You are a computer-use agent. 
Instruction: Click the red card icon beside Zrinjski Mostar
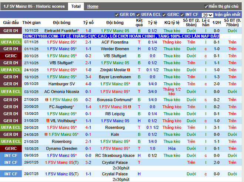129,70
